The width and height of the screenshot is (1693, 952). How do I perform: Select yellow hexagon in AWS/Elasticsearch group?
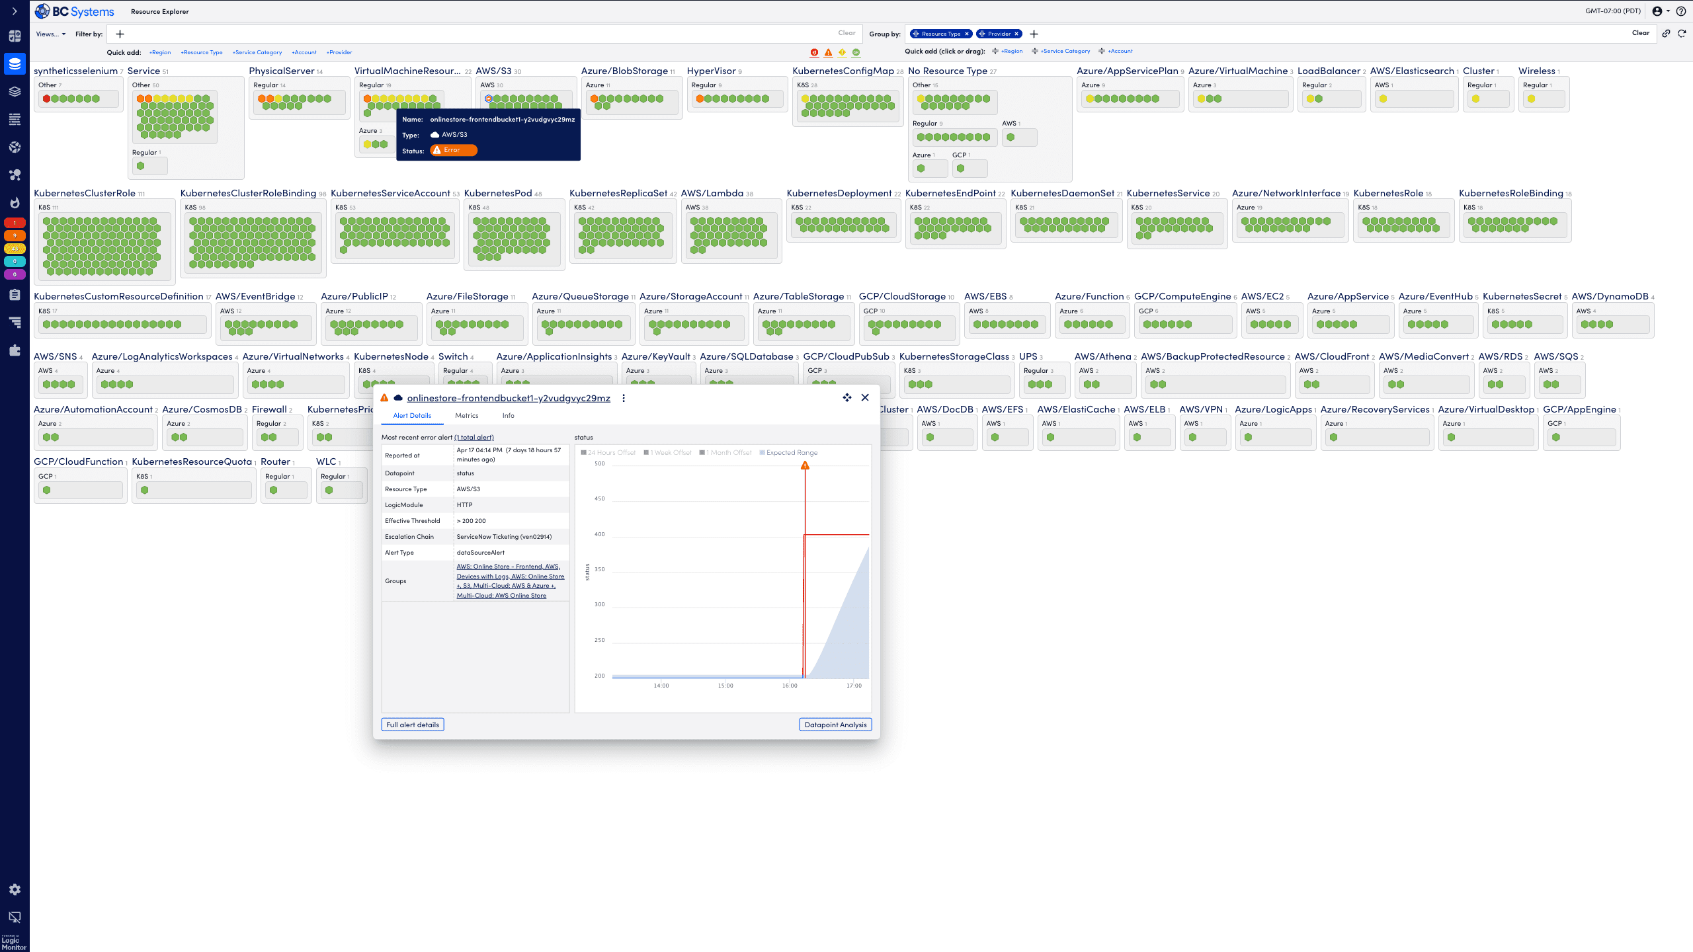tap(1383, 99)
